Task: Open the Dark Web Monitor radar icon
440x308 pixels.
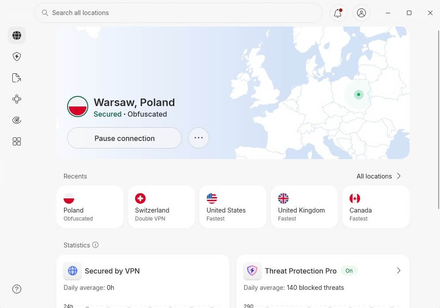Action: [17, 120]
